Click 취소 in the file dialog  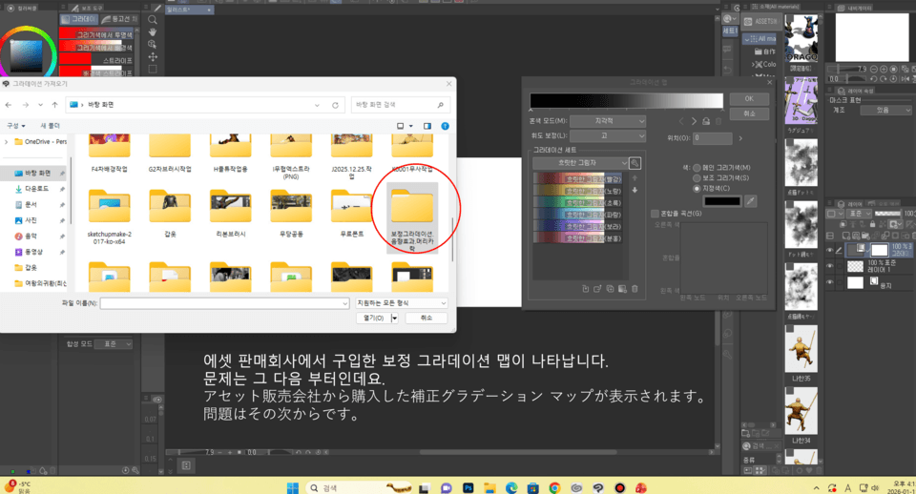[x=427, y=318]
